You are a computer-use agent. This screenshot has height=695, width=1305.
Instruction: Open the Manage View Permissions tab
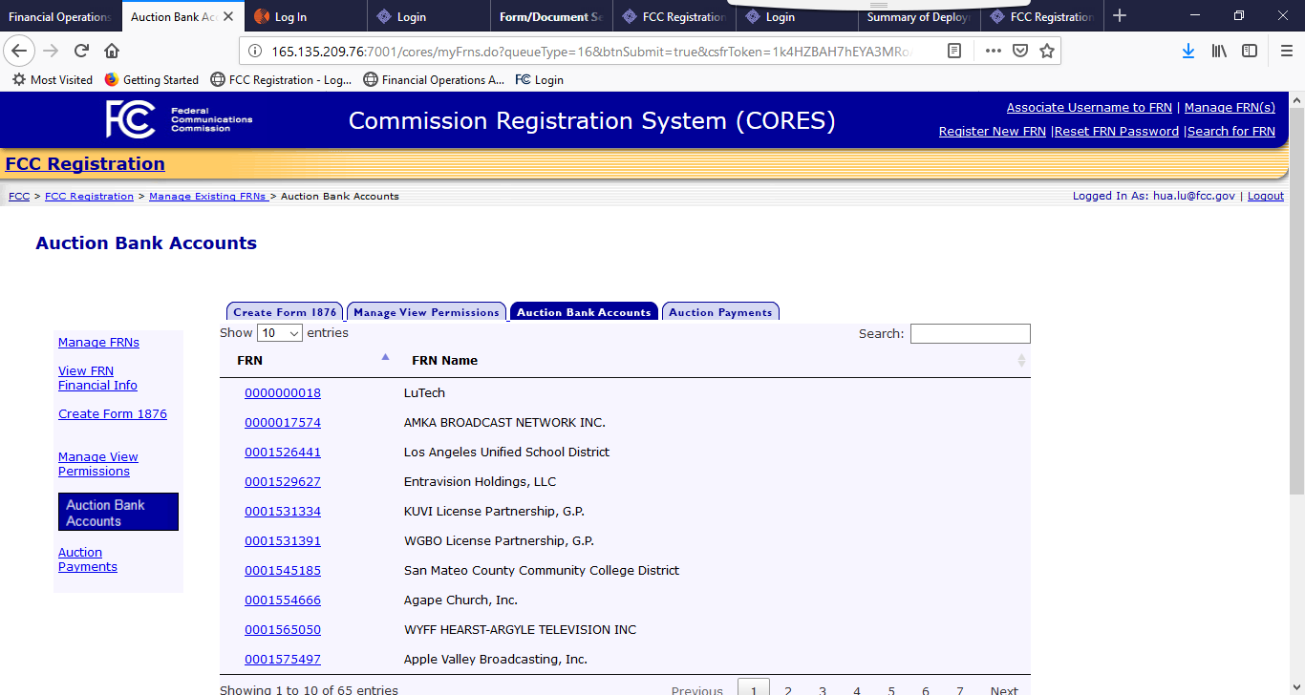click(x=426, y=312)
